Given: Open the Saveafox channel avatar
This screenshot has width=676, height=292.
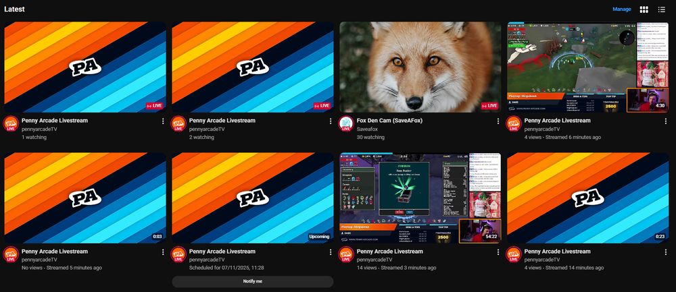Looking at the screenshot, I should pos(345,124).
